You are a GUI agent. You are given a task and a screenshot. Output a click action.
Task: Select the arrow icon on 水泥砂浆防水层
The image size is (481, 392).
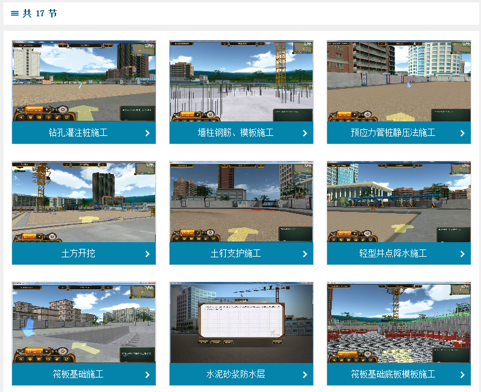click(305, 374)
